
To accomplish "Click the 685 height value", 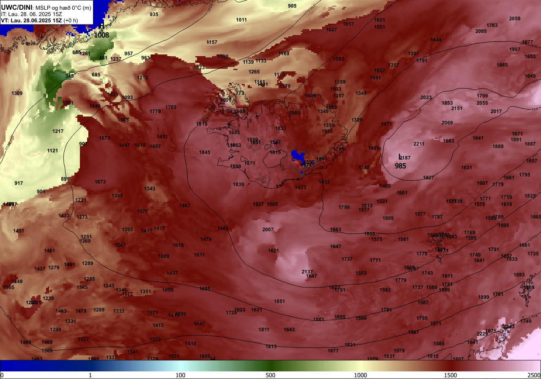I will (96, 75).
